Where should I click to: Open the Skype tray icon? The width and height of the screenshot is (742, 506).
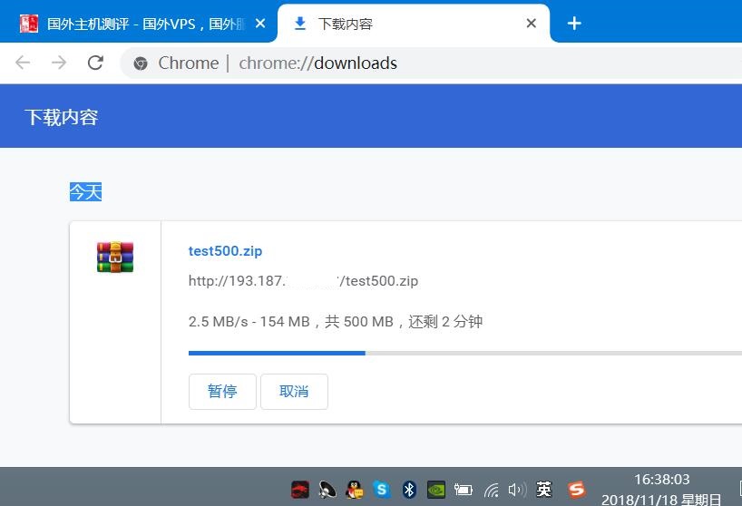click(382, 490)
